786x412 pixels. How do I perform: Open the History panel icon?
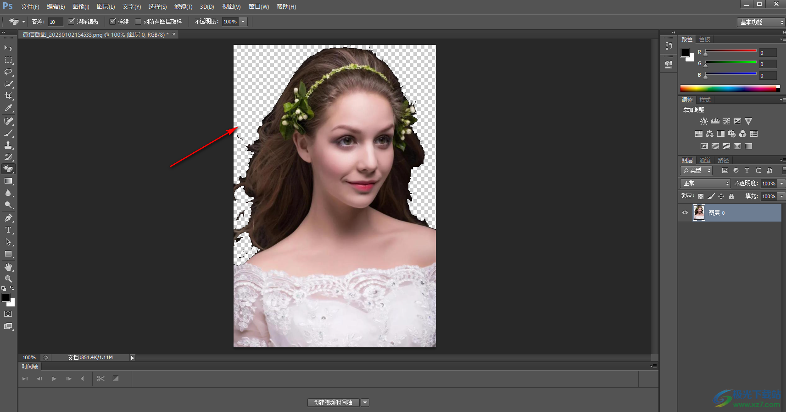click(669, 46)
